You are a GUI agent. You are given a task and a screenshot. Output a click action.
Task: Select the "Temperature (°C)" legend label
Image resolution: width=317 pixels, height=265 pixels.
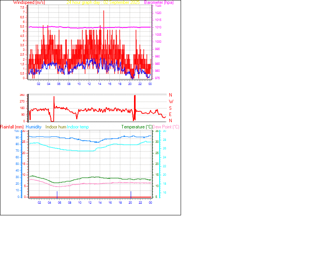coord(137,127)
